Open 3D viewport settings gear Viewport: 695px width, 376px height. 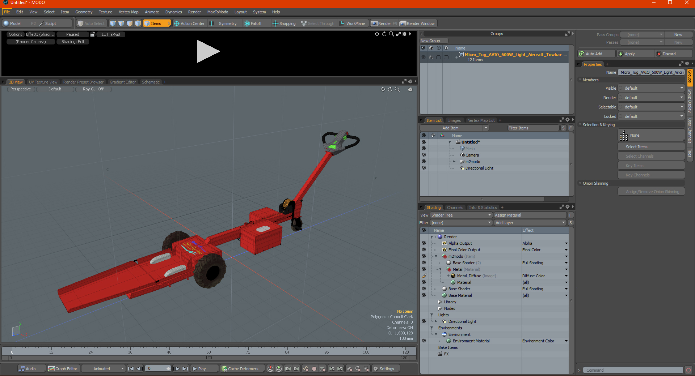410,89
